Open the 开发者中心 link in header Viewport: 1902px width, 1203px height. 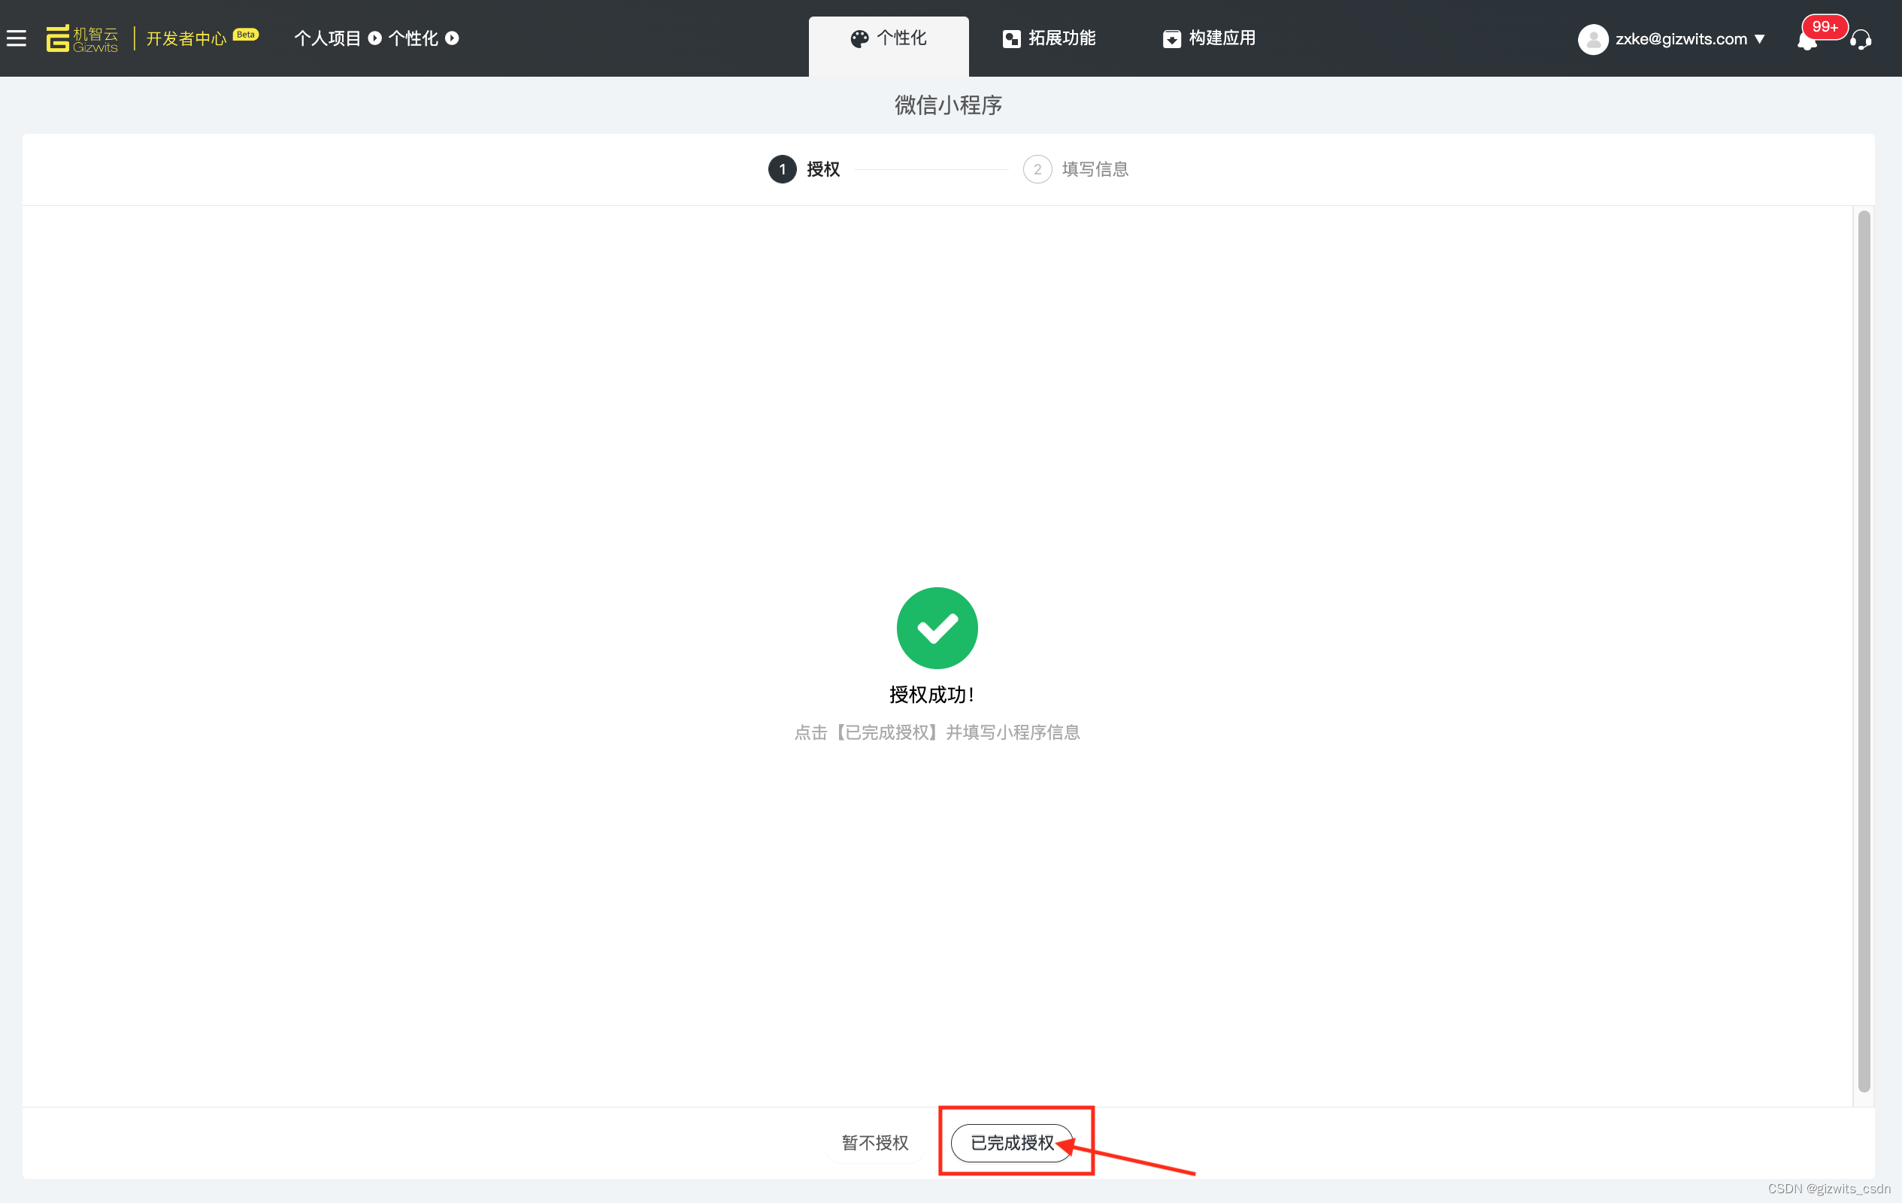coord(186,38)
